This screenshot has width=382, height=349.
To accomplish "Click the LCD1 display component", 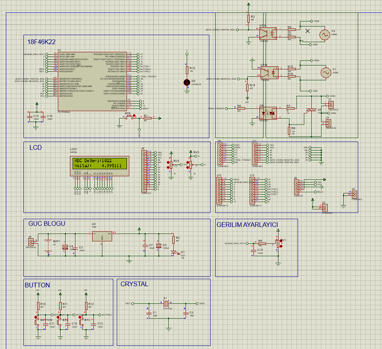I will (x=100, y=166).
